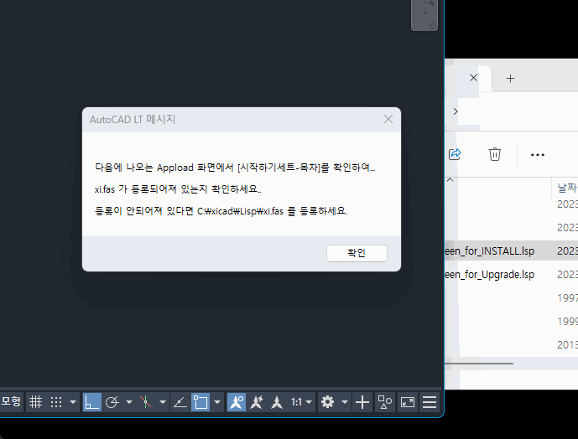
Task: Select the file een_for_INSTALL.lsp
Action: pos(490,251)
